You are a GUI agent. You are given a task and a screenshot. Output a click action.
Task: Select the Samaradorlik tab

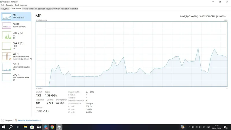[x=16, y=9]
